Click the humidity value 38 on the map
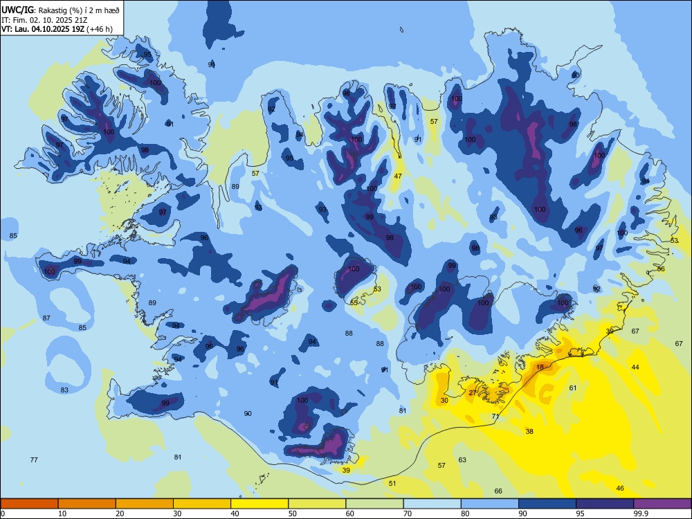 pos(529,431)
